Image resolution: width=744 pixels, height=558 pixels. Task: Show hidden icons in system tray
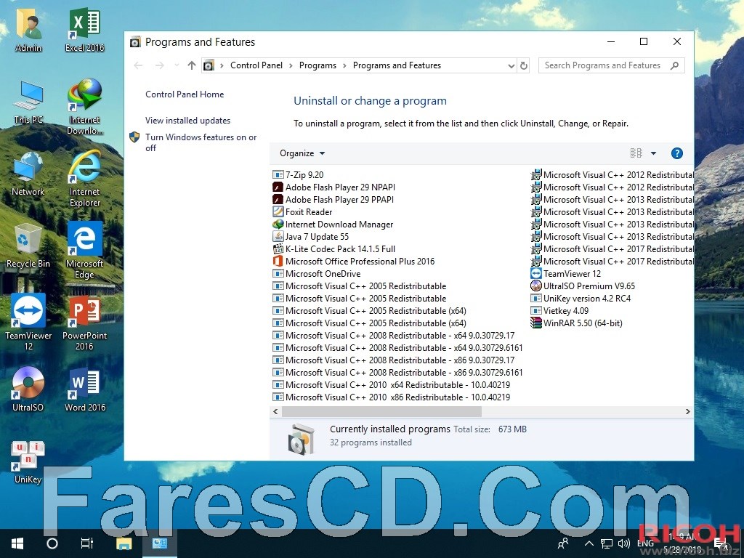(589, 543)
